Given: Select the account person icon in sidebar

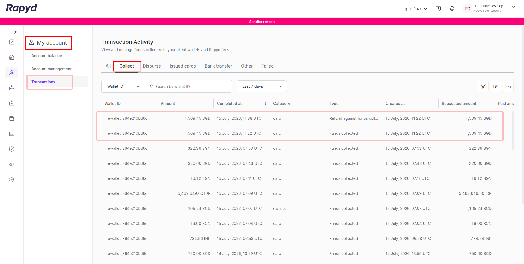Looking at the screenshot, I should point(12,73).
